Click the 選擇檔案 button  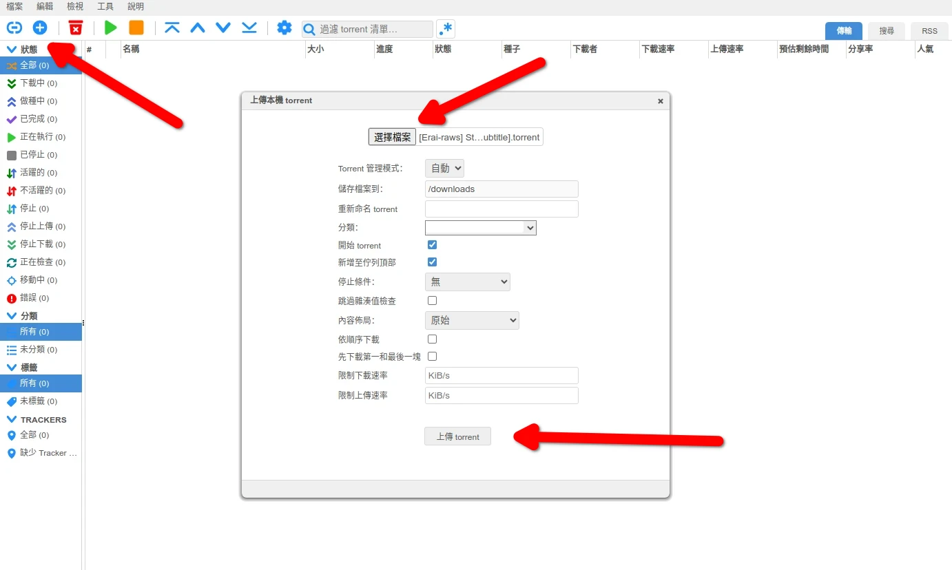[x=392, y=137]
